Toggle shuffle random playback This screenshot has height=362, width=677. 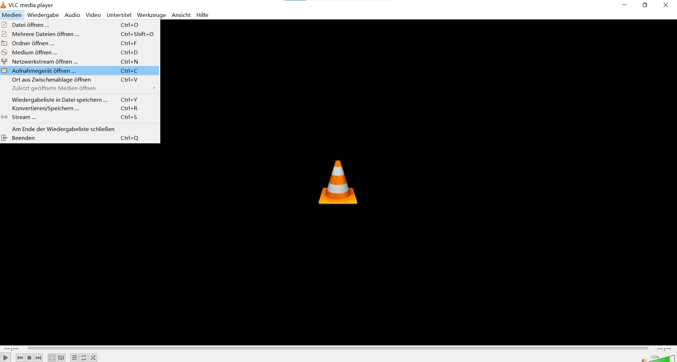point(93,358)
